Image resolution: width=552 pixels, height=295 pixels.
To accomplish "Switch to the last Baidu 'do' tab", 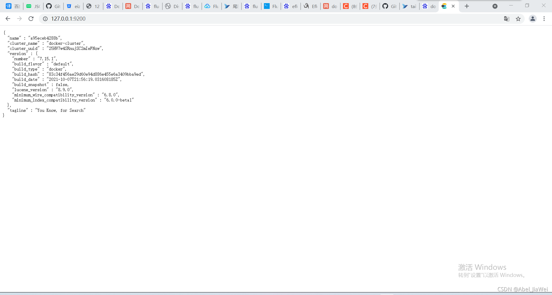I will click(x=429, y=6).
